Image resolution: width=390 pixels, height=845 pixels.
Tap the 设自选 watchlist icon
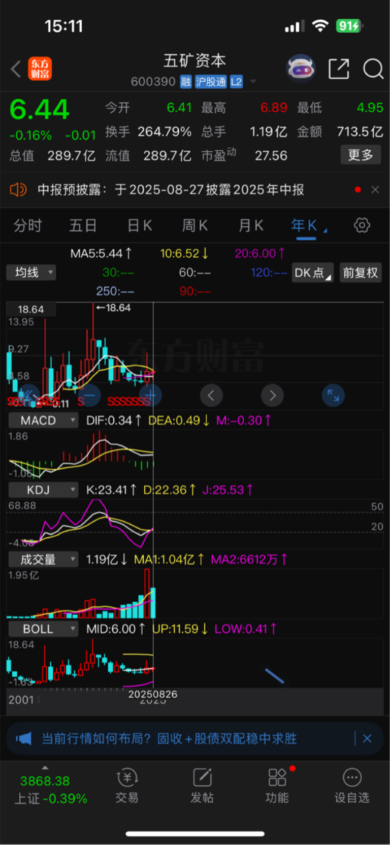(x=352, y=786)
